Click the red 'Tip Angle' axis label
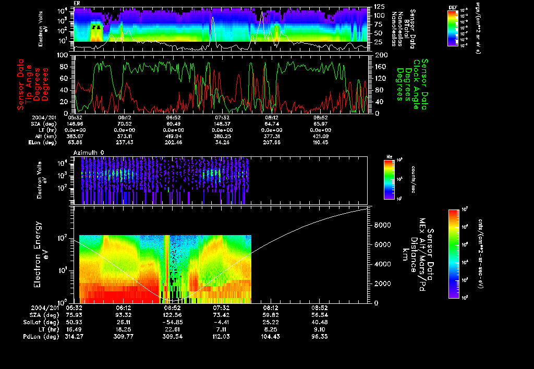The height and width of the screenshot is (369, 534). (29, 84)
